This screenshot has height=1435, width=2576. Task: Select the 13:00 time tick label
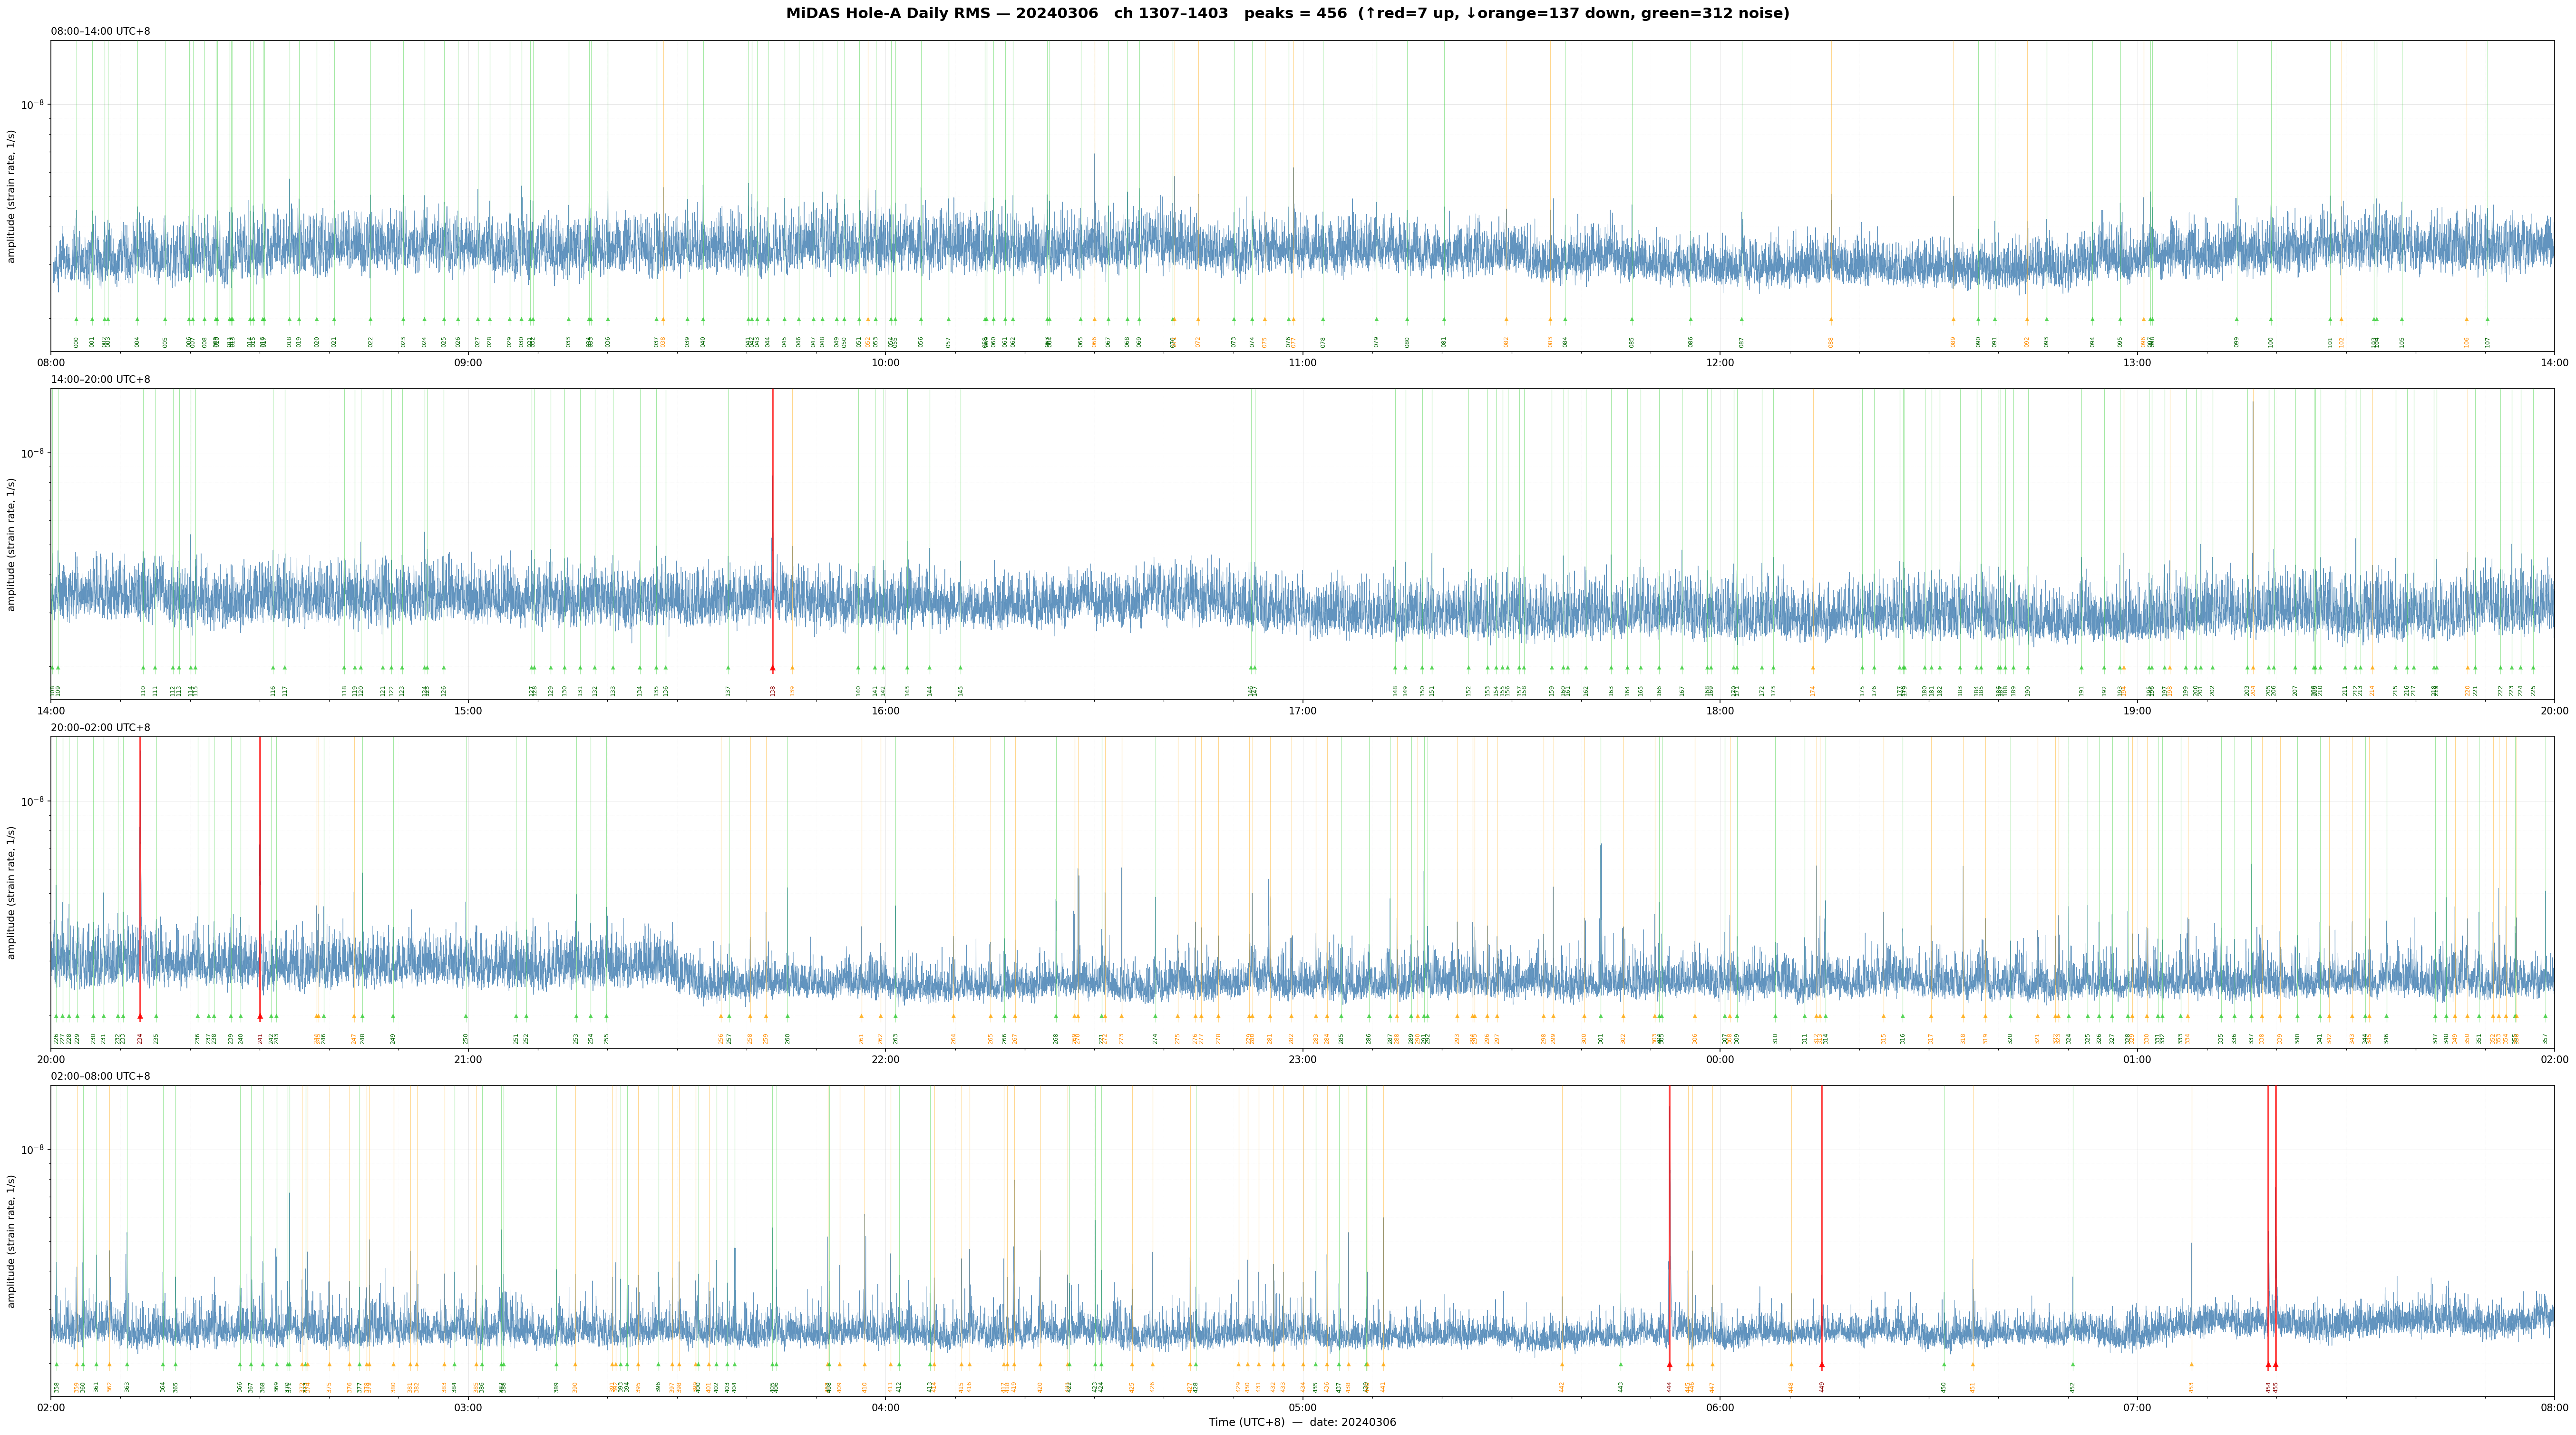coord(2137,363)
